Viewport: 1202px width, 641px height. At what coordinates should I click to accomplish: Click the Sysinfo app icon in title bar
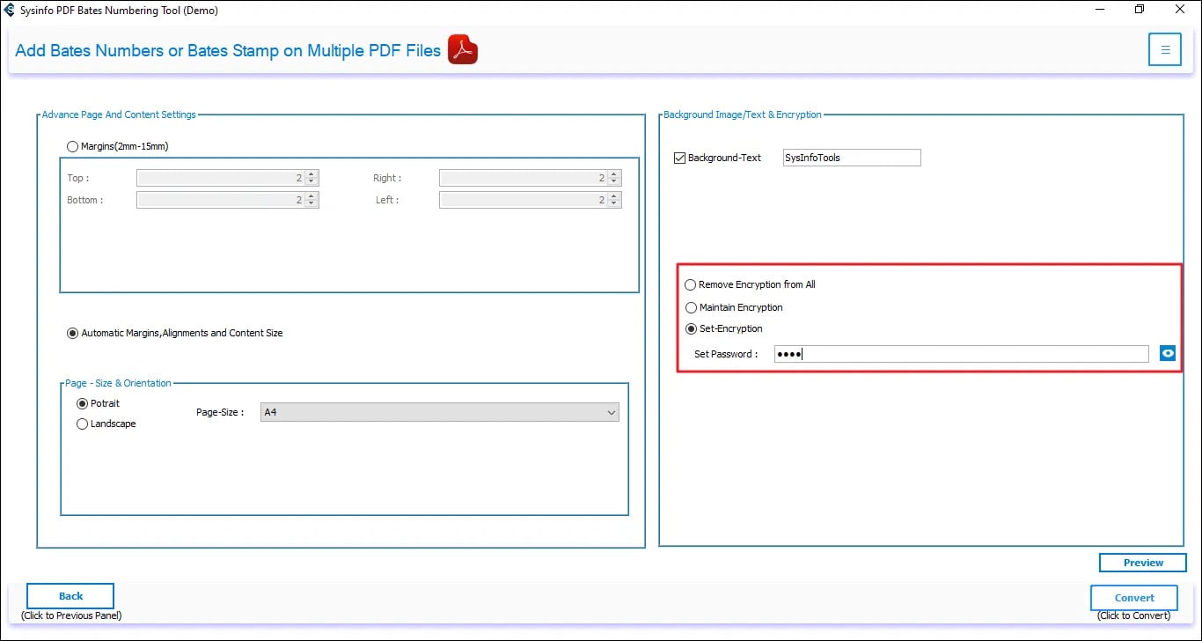(10, 11)
